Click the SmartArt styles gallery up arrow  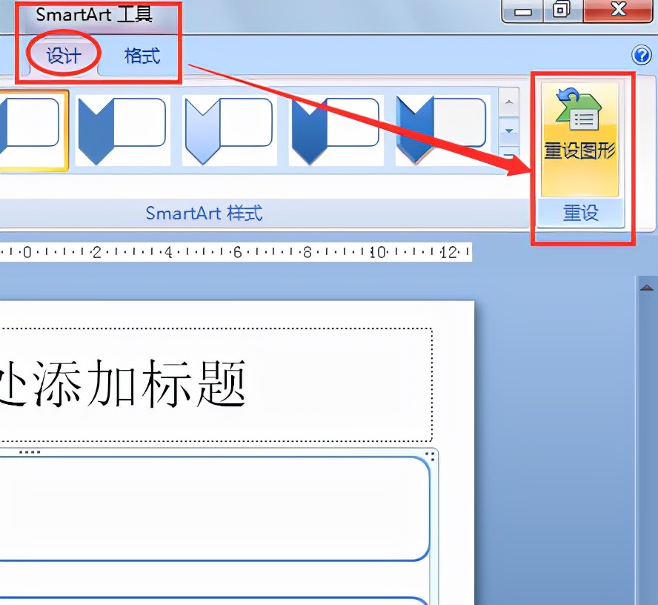[509, 102]
